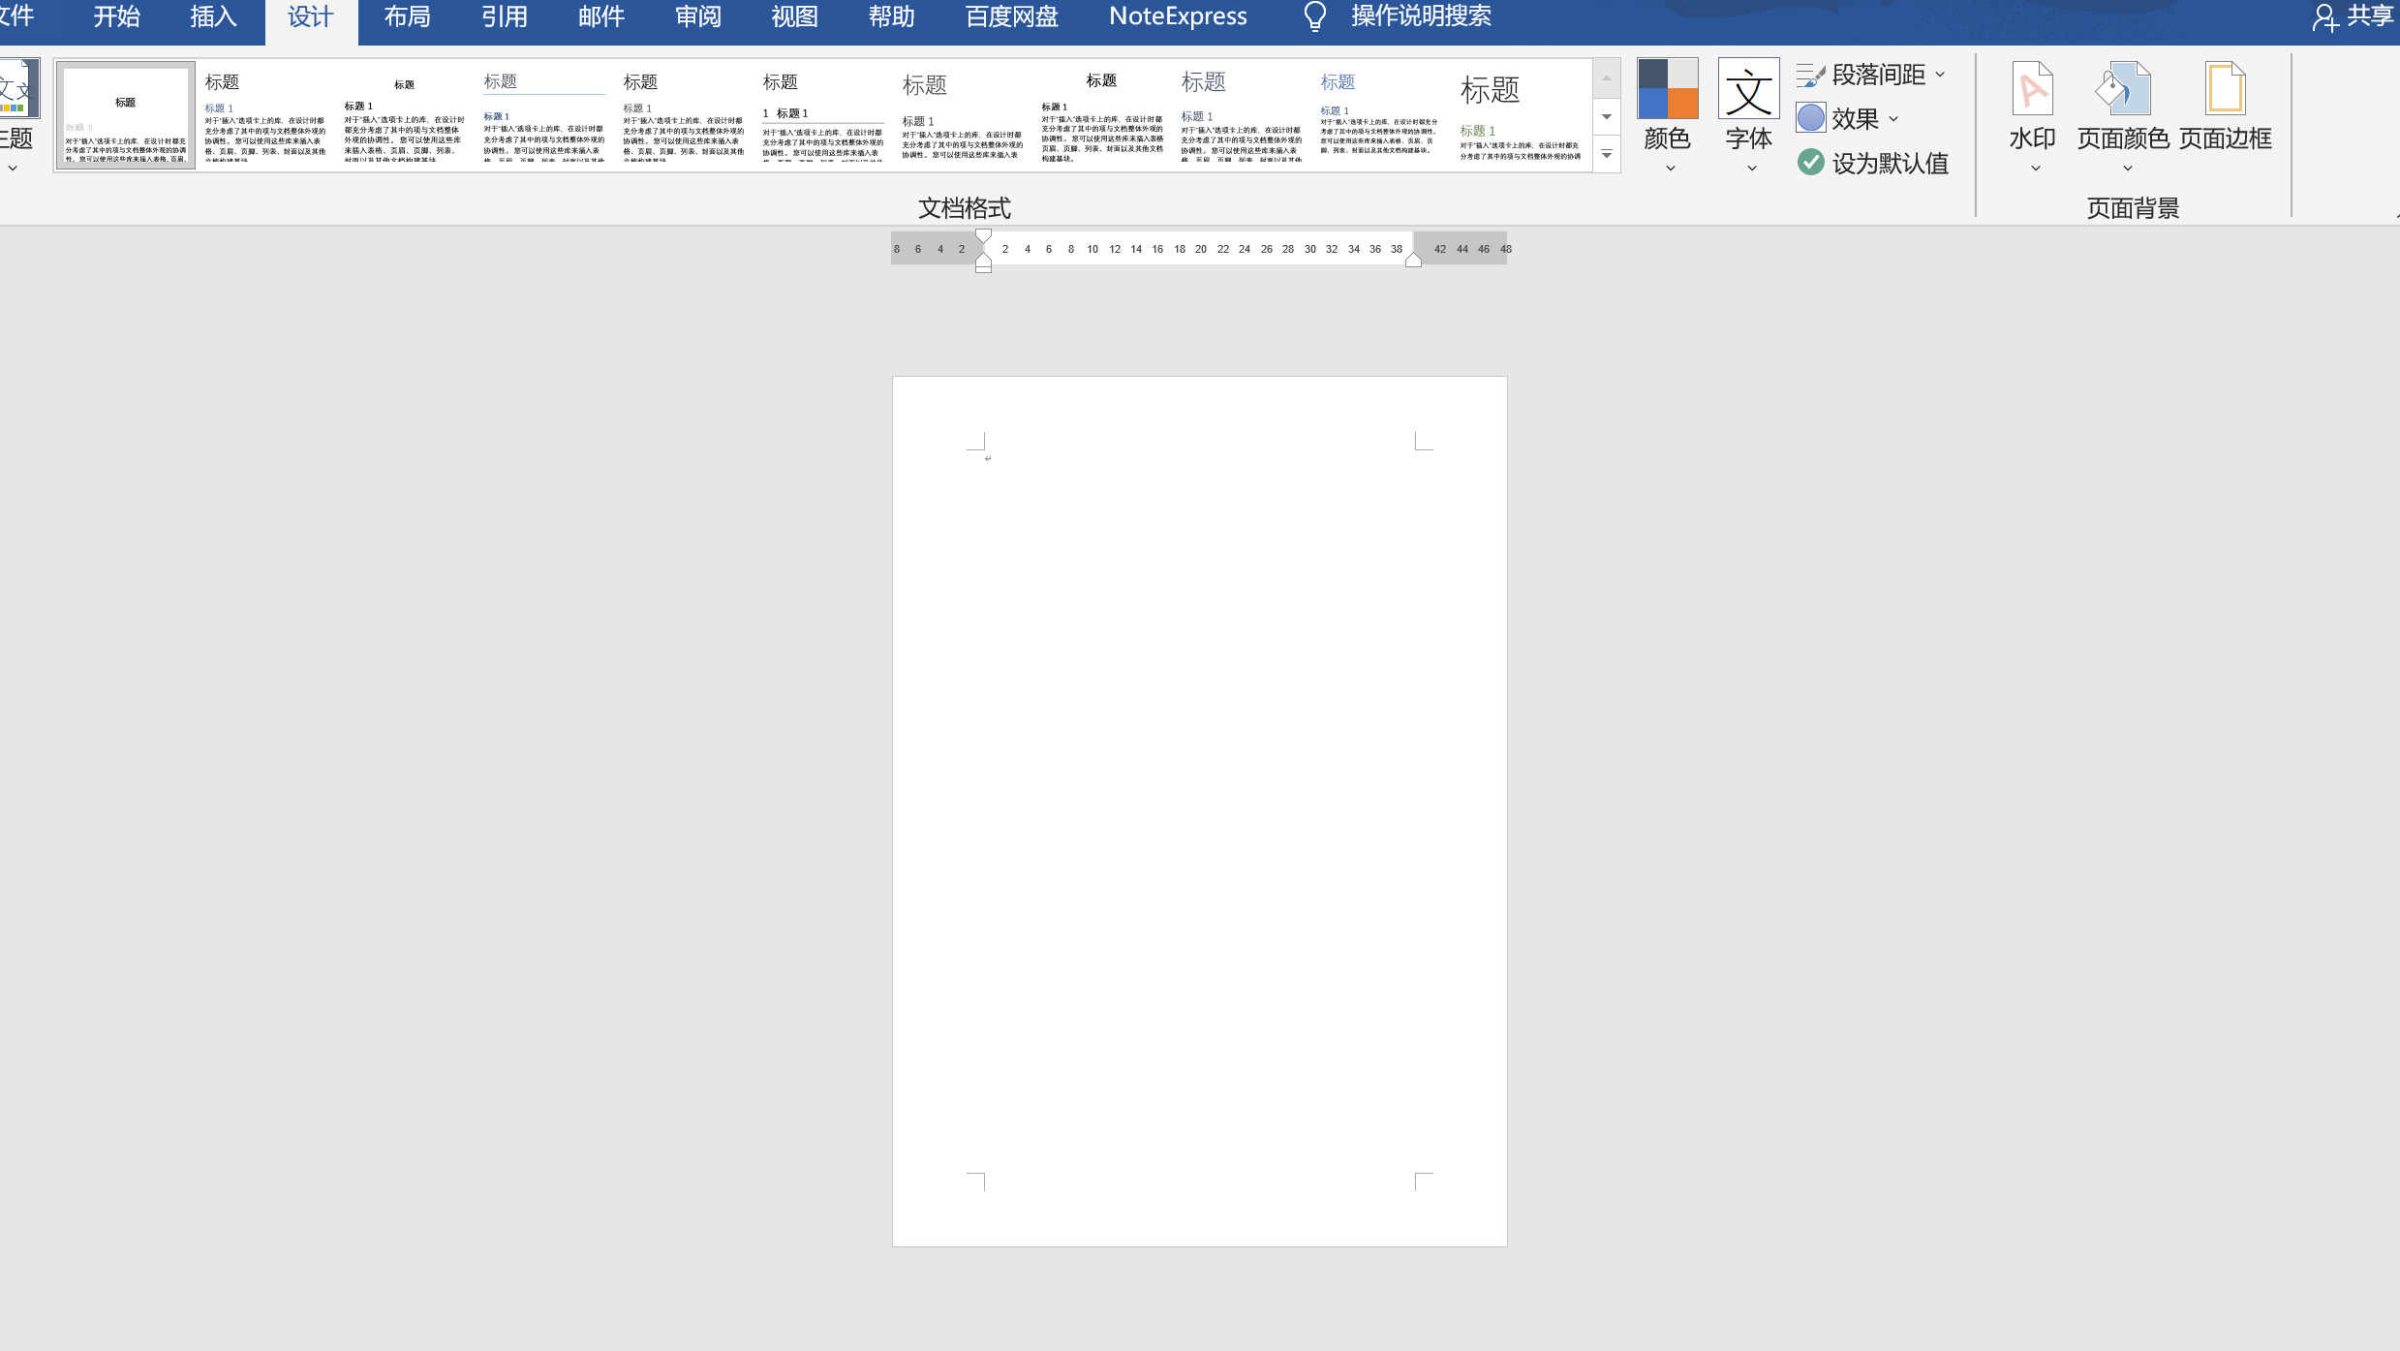Image resolution: width=2400 pixels, height=1351 pixels.
Task: Expand the Page Color (页面颜色) dropdown arrow
Action: coord(2127,169)
